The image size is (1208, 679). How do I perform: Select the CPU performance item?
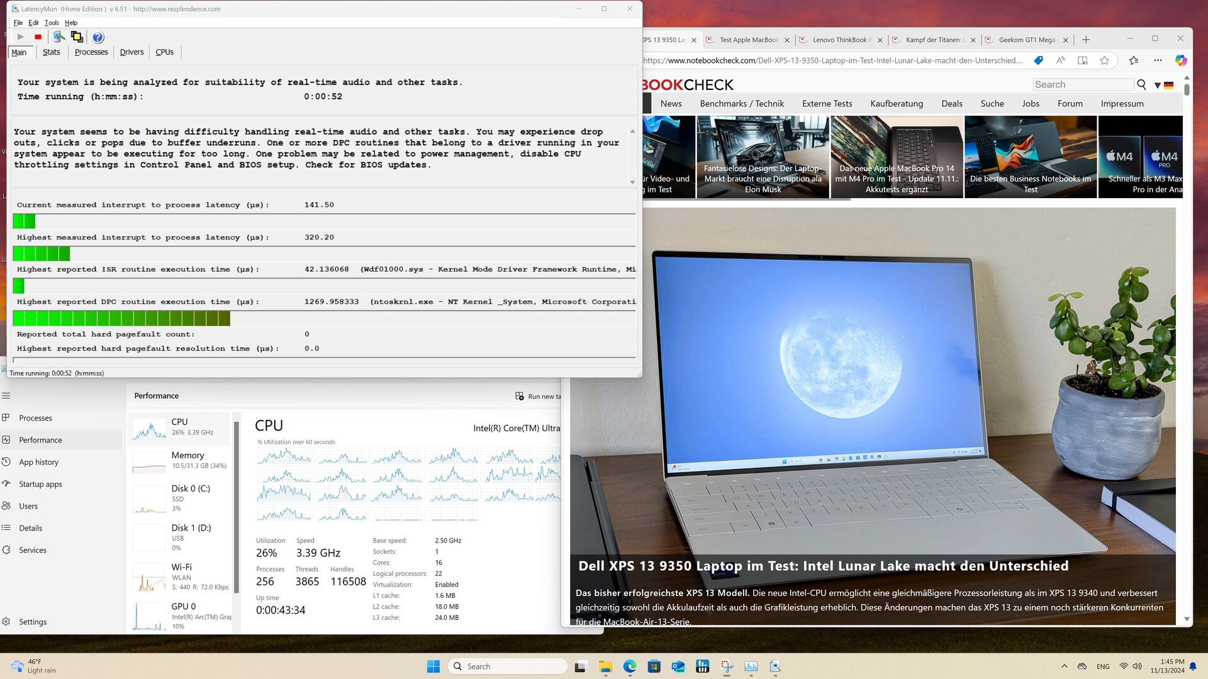(x=180, y=428)
